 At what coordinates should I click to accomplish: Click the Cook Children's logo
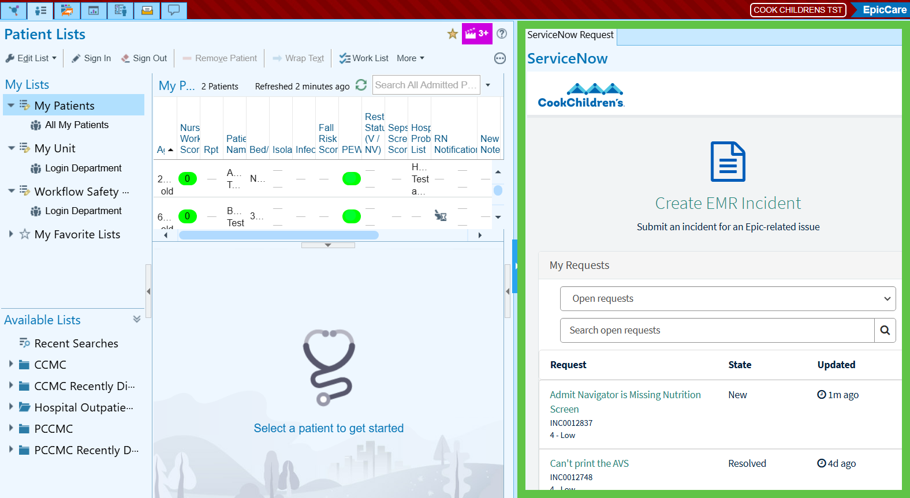(x=581, y=95)
